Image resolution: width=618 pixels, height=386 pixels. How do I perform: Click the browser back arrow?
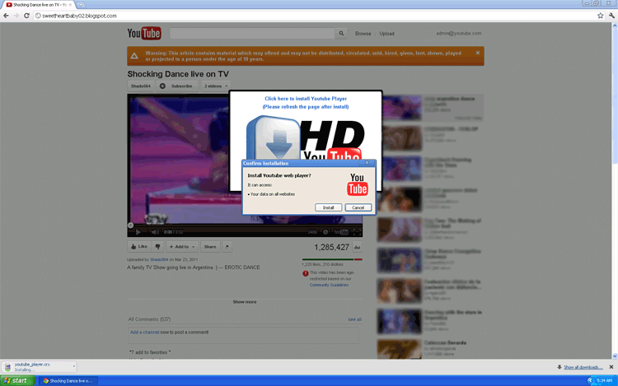(x=7, y=16)
